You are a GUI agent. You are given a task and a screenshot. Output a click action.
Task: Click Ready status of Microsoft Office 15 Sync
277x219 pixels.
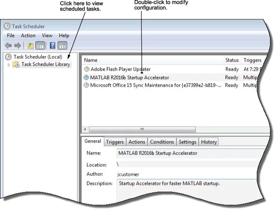point(232,85)
